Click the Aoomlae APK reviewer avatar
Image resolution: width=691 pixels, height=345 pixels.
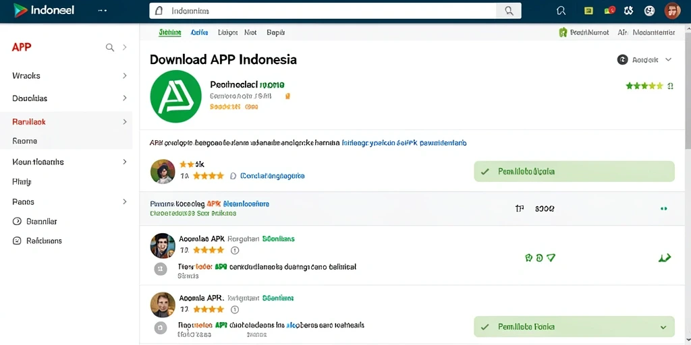coord(163,245)
